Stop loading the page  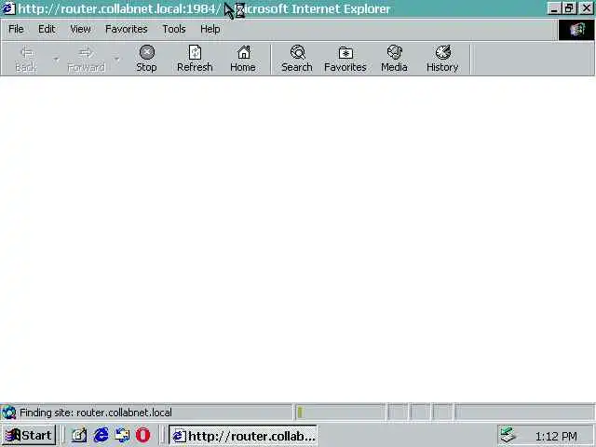(x=146, y=59)
